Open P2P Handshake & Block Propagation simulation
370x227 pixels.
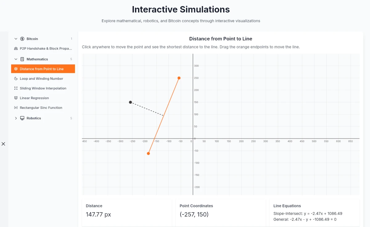46,49
